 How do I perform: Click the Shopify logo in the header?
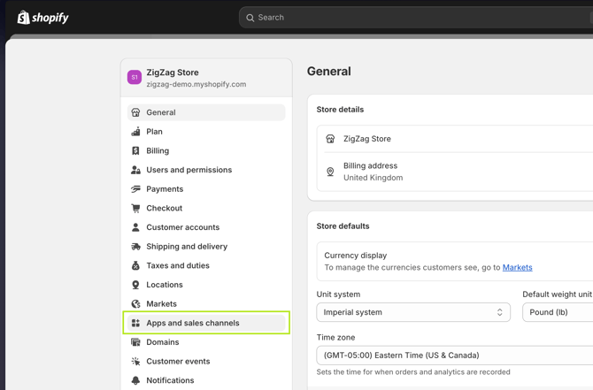click(x=42, y=18)
